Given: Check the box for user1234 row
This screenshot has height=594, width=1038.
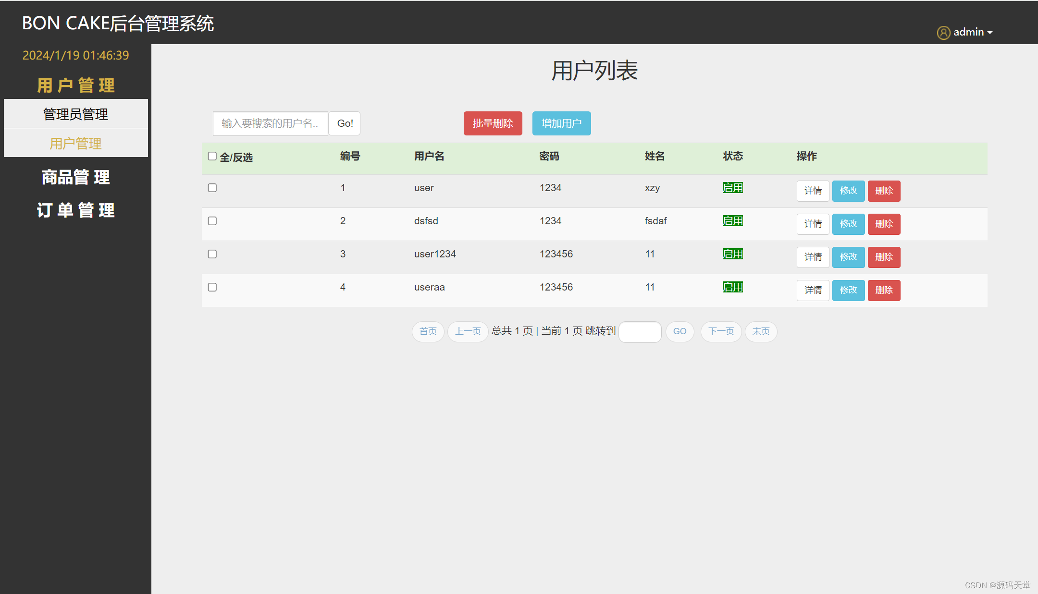Looking at the screenshot, I should (212, 254).
